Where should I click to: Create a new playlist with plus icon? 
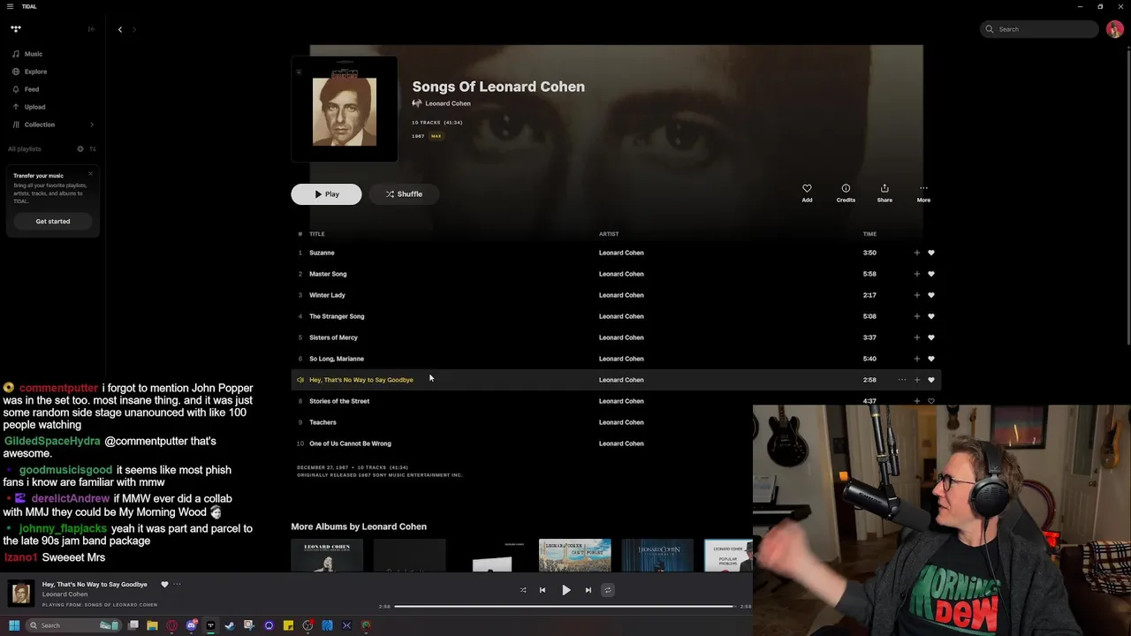(80, 148)
